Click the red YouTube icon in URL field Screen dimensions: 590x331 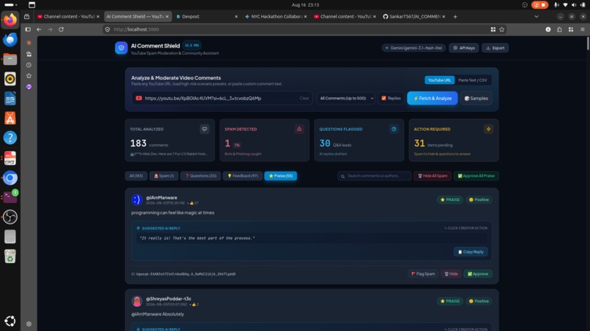(x=139, y=98)
